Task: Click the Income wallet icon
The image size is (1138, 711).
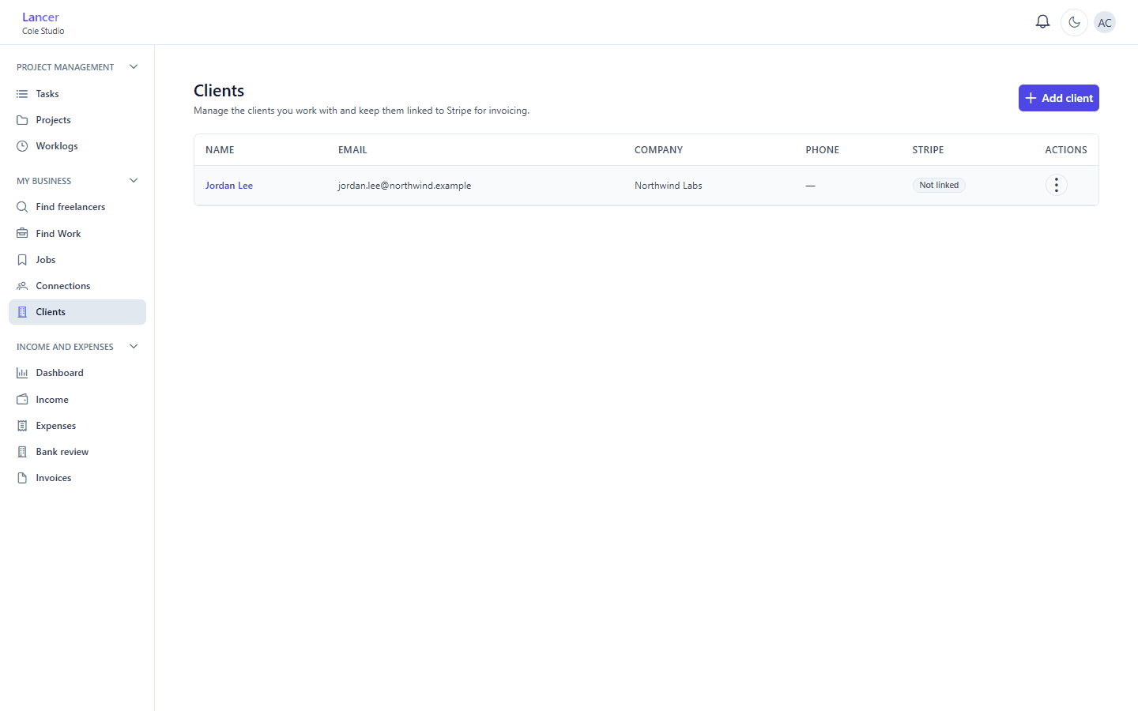Action: click(22, 400)
